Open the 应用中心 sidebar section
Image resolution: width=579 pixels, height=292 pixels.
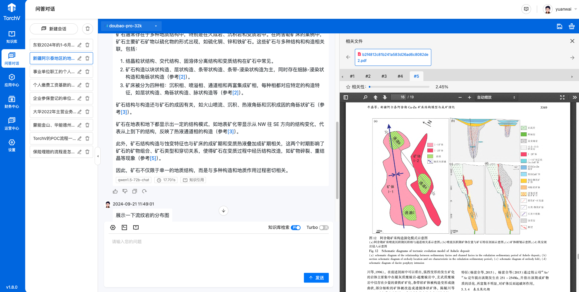pyautogui.click(x=12, y=80)
